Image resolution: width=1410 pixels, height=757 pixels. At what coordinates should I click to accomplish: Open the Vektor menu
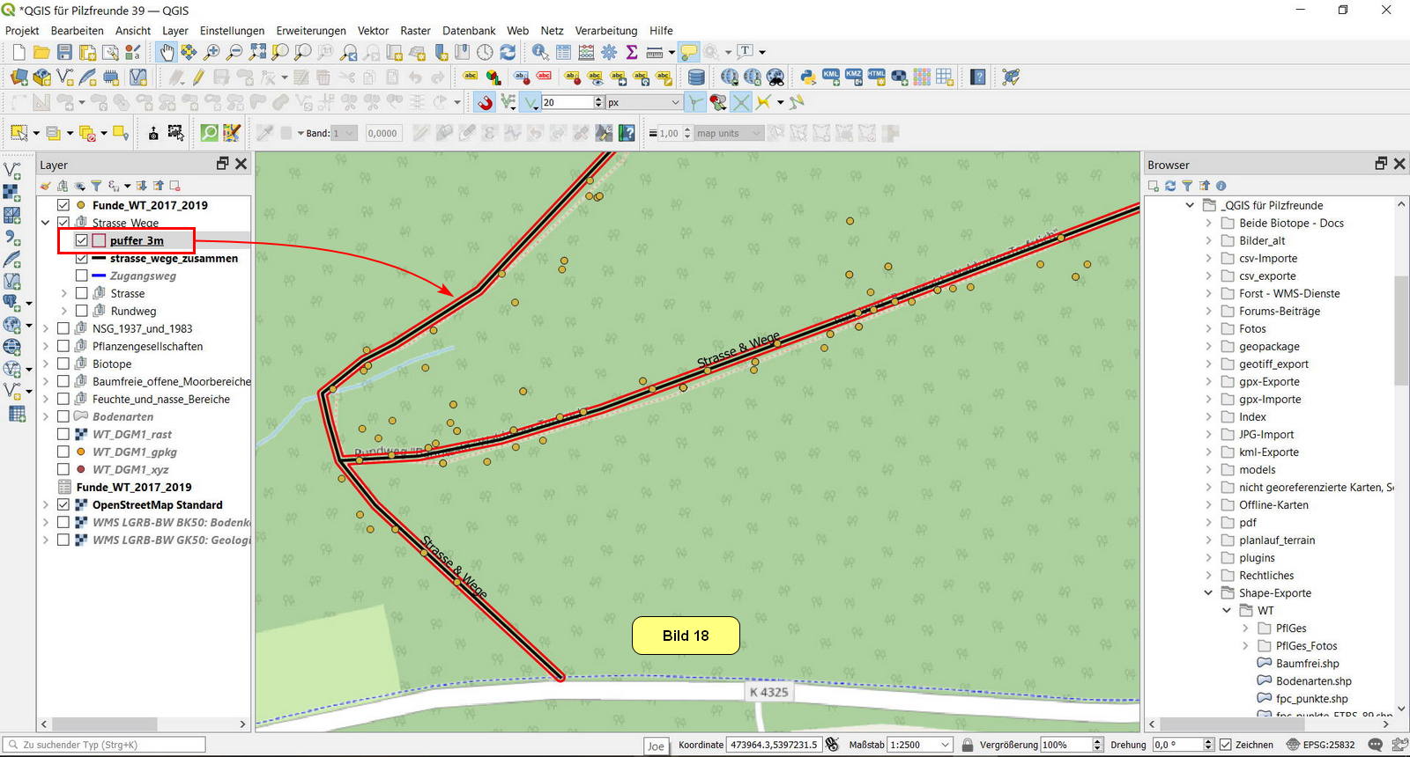coord(373,31)
